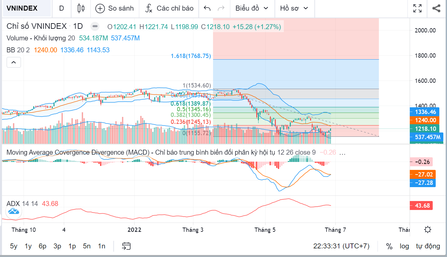Enter fullscreen chart mode
The image size is (447, 257).
point(417,8)
